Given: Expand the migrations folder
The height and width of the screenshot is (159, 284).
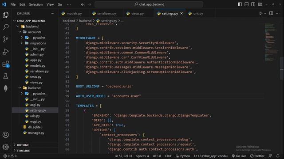Looking at the screenshot, I should coord(22,43).
